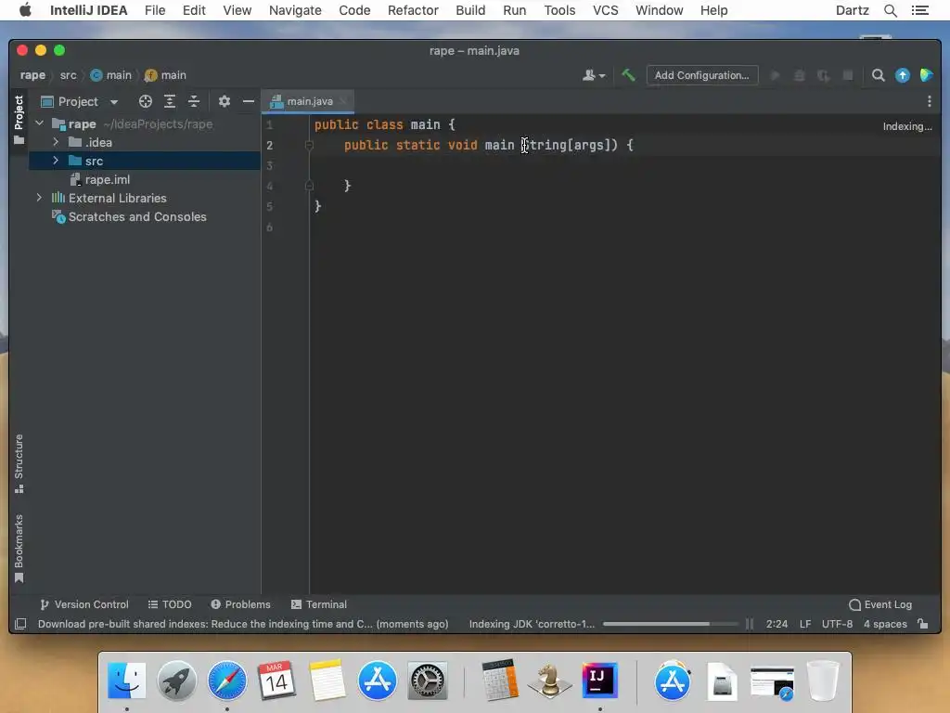The width and height of the screenshot is (950, 713).
Task: Toggle the Terminal tool window
Action: coord(319,604)
